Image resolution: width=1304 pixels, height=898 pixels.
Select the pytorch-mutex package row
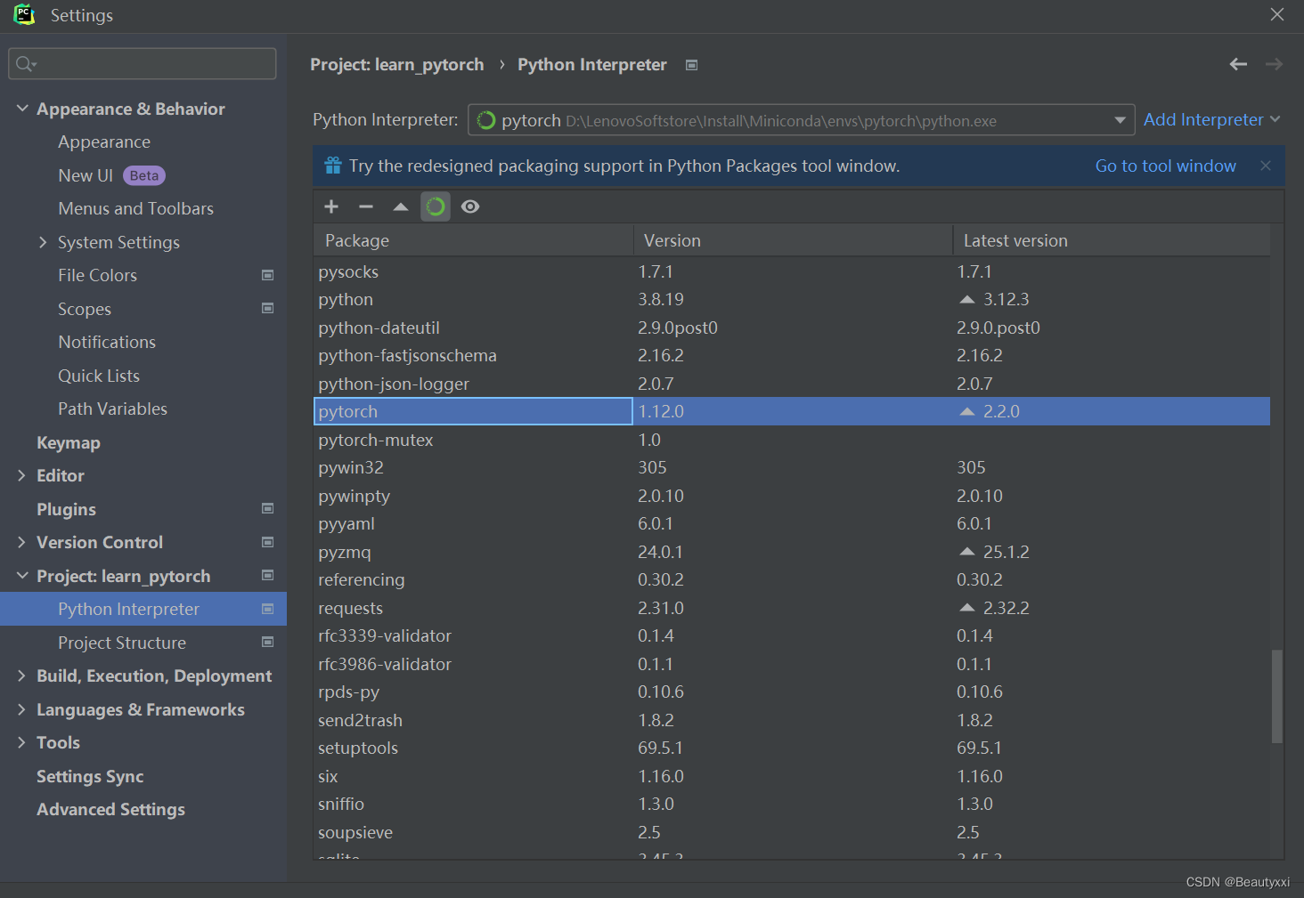[792, 440]
